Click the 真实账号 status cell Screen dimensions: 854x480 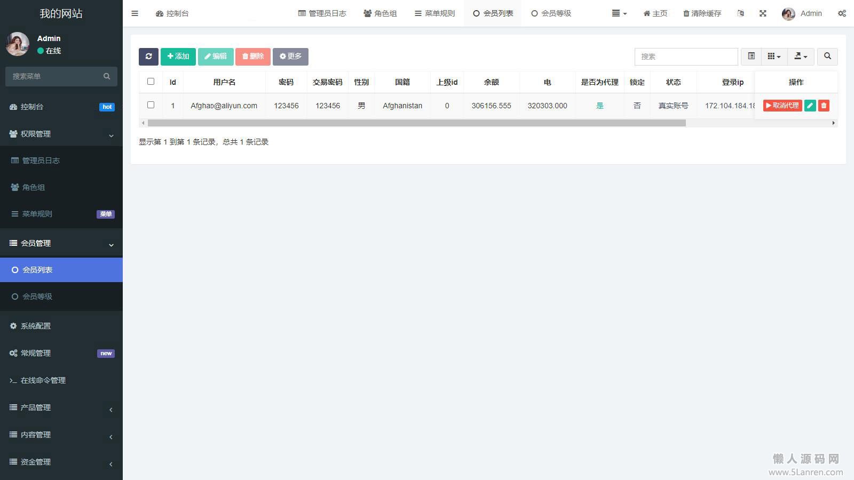[x=674, y=106]
